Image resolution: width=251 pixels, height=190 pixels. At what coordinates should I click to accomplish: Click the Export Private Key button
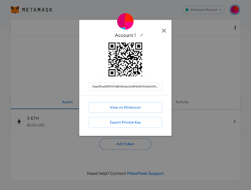click(125, 122)
